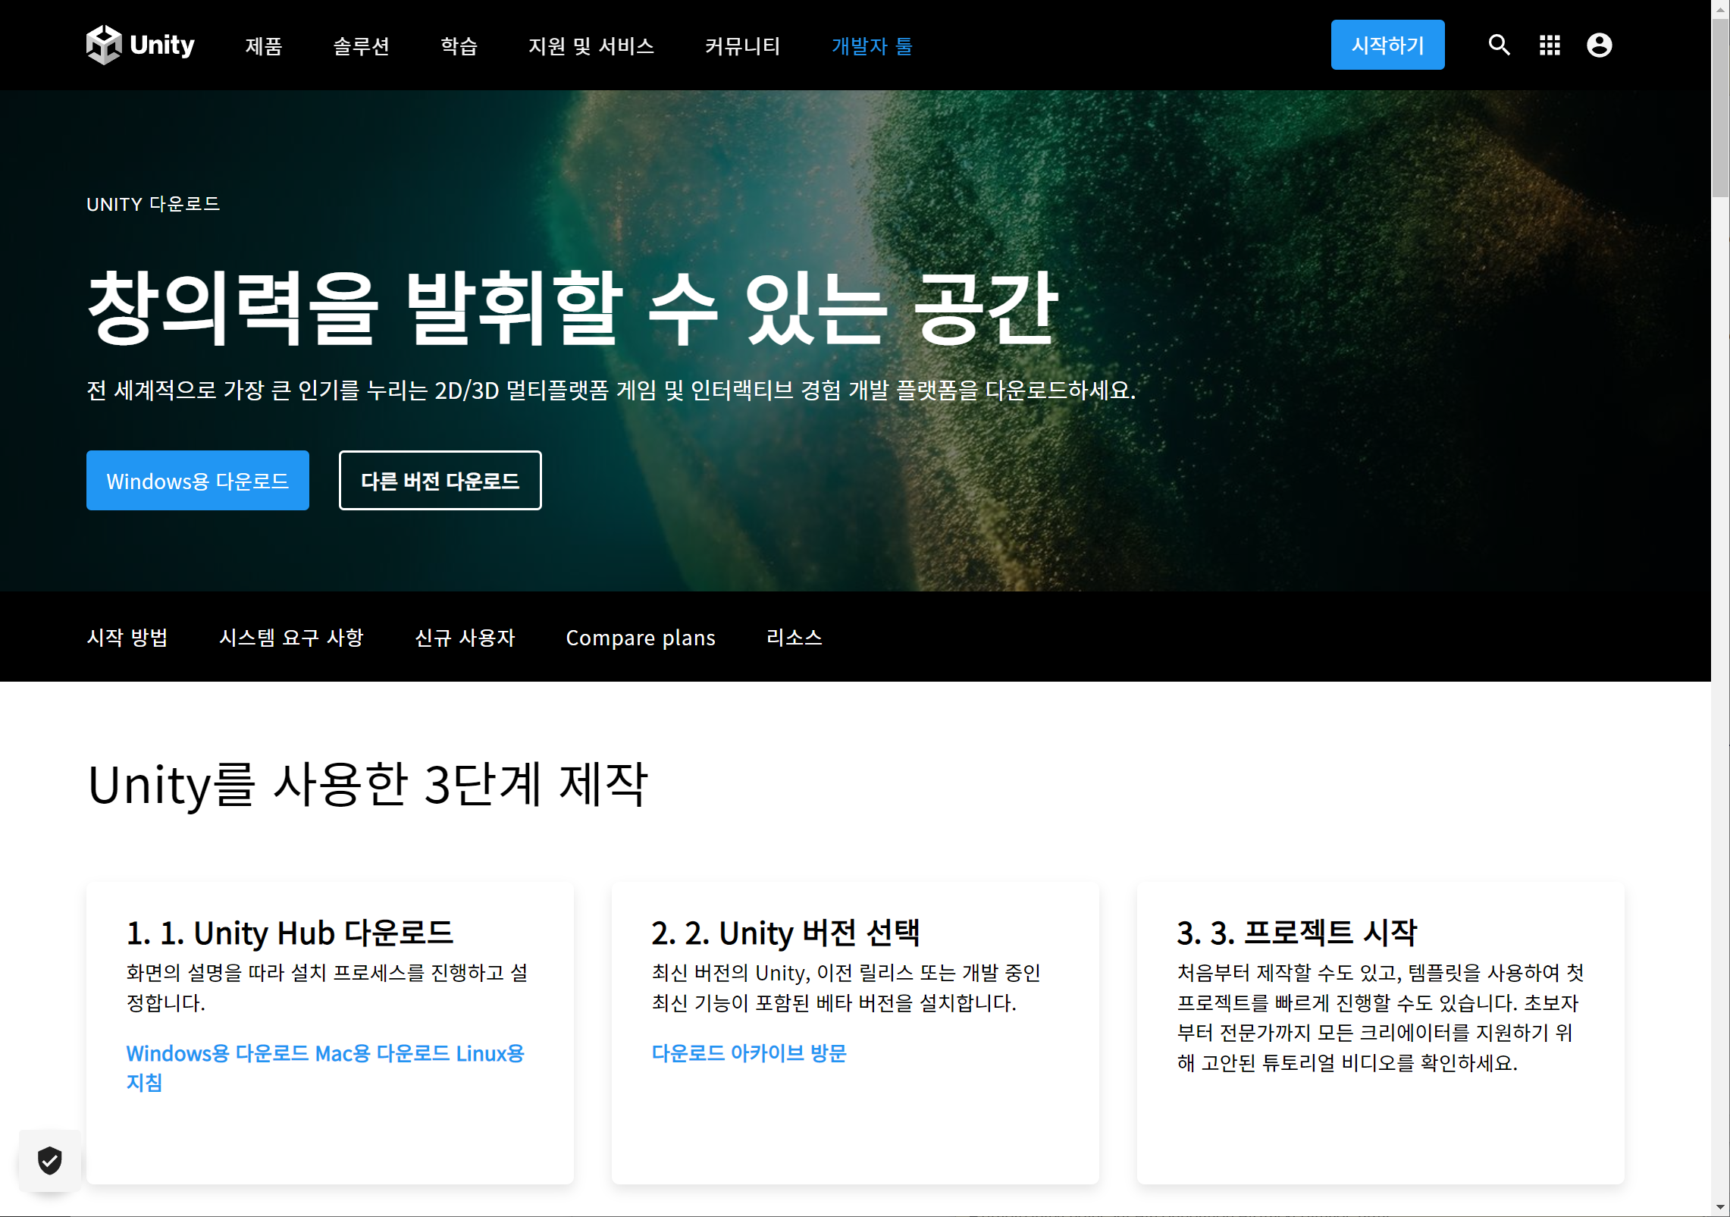
Task: Open the 제품 menu
Action: 264,46
